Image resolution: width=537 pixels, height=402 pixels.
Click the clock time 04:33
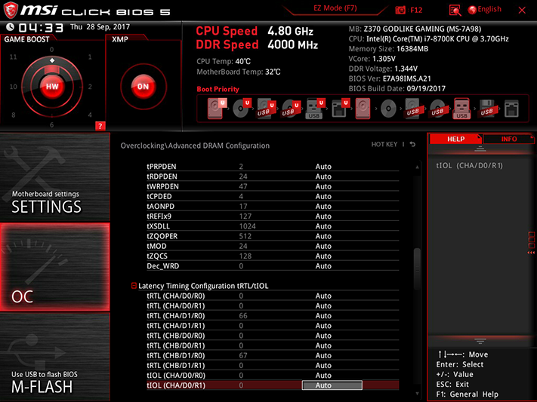point(41,28)
